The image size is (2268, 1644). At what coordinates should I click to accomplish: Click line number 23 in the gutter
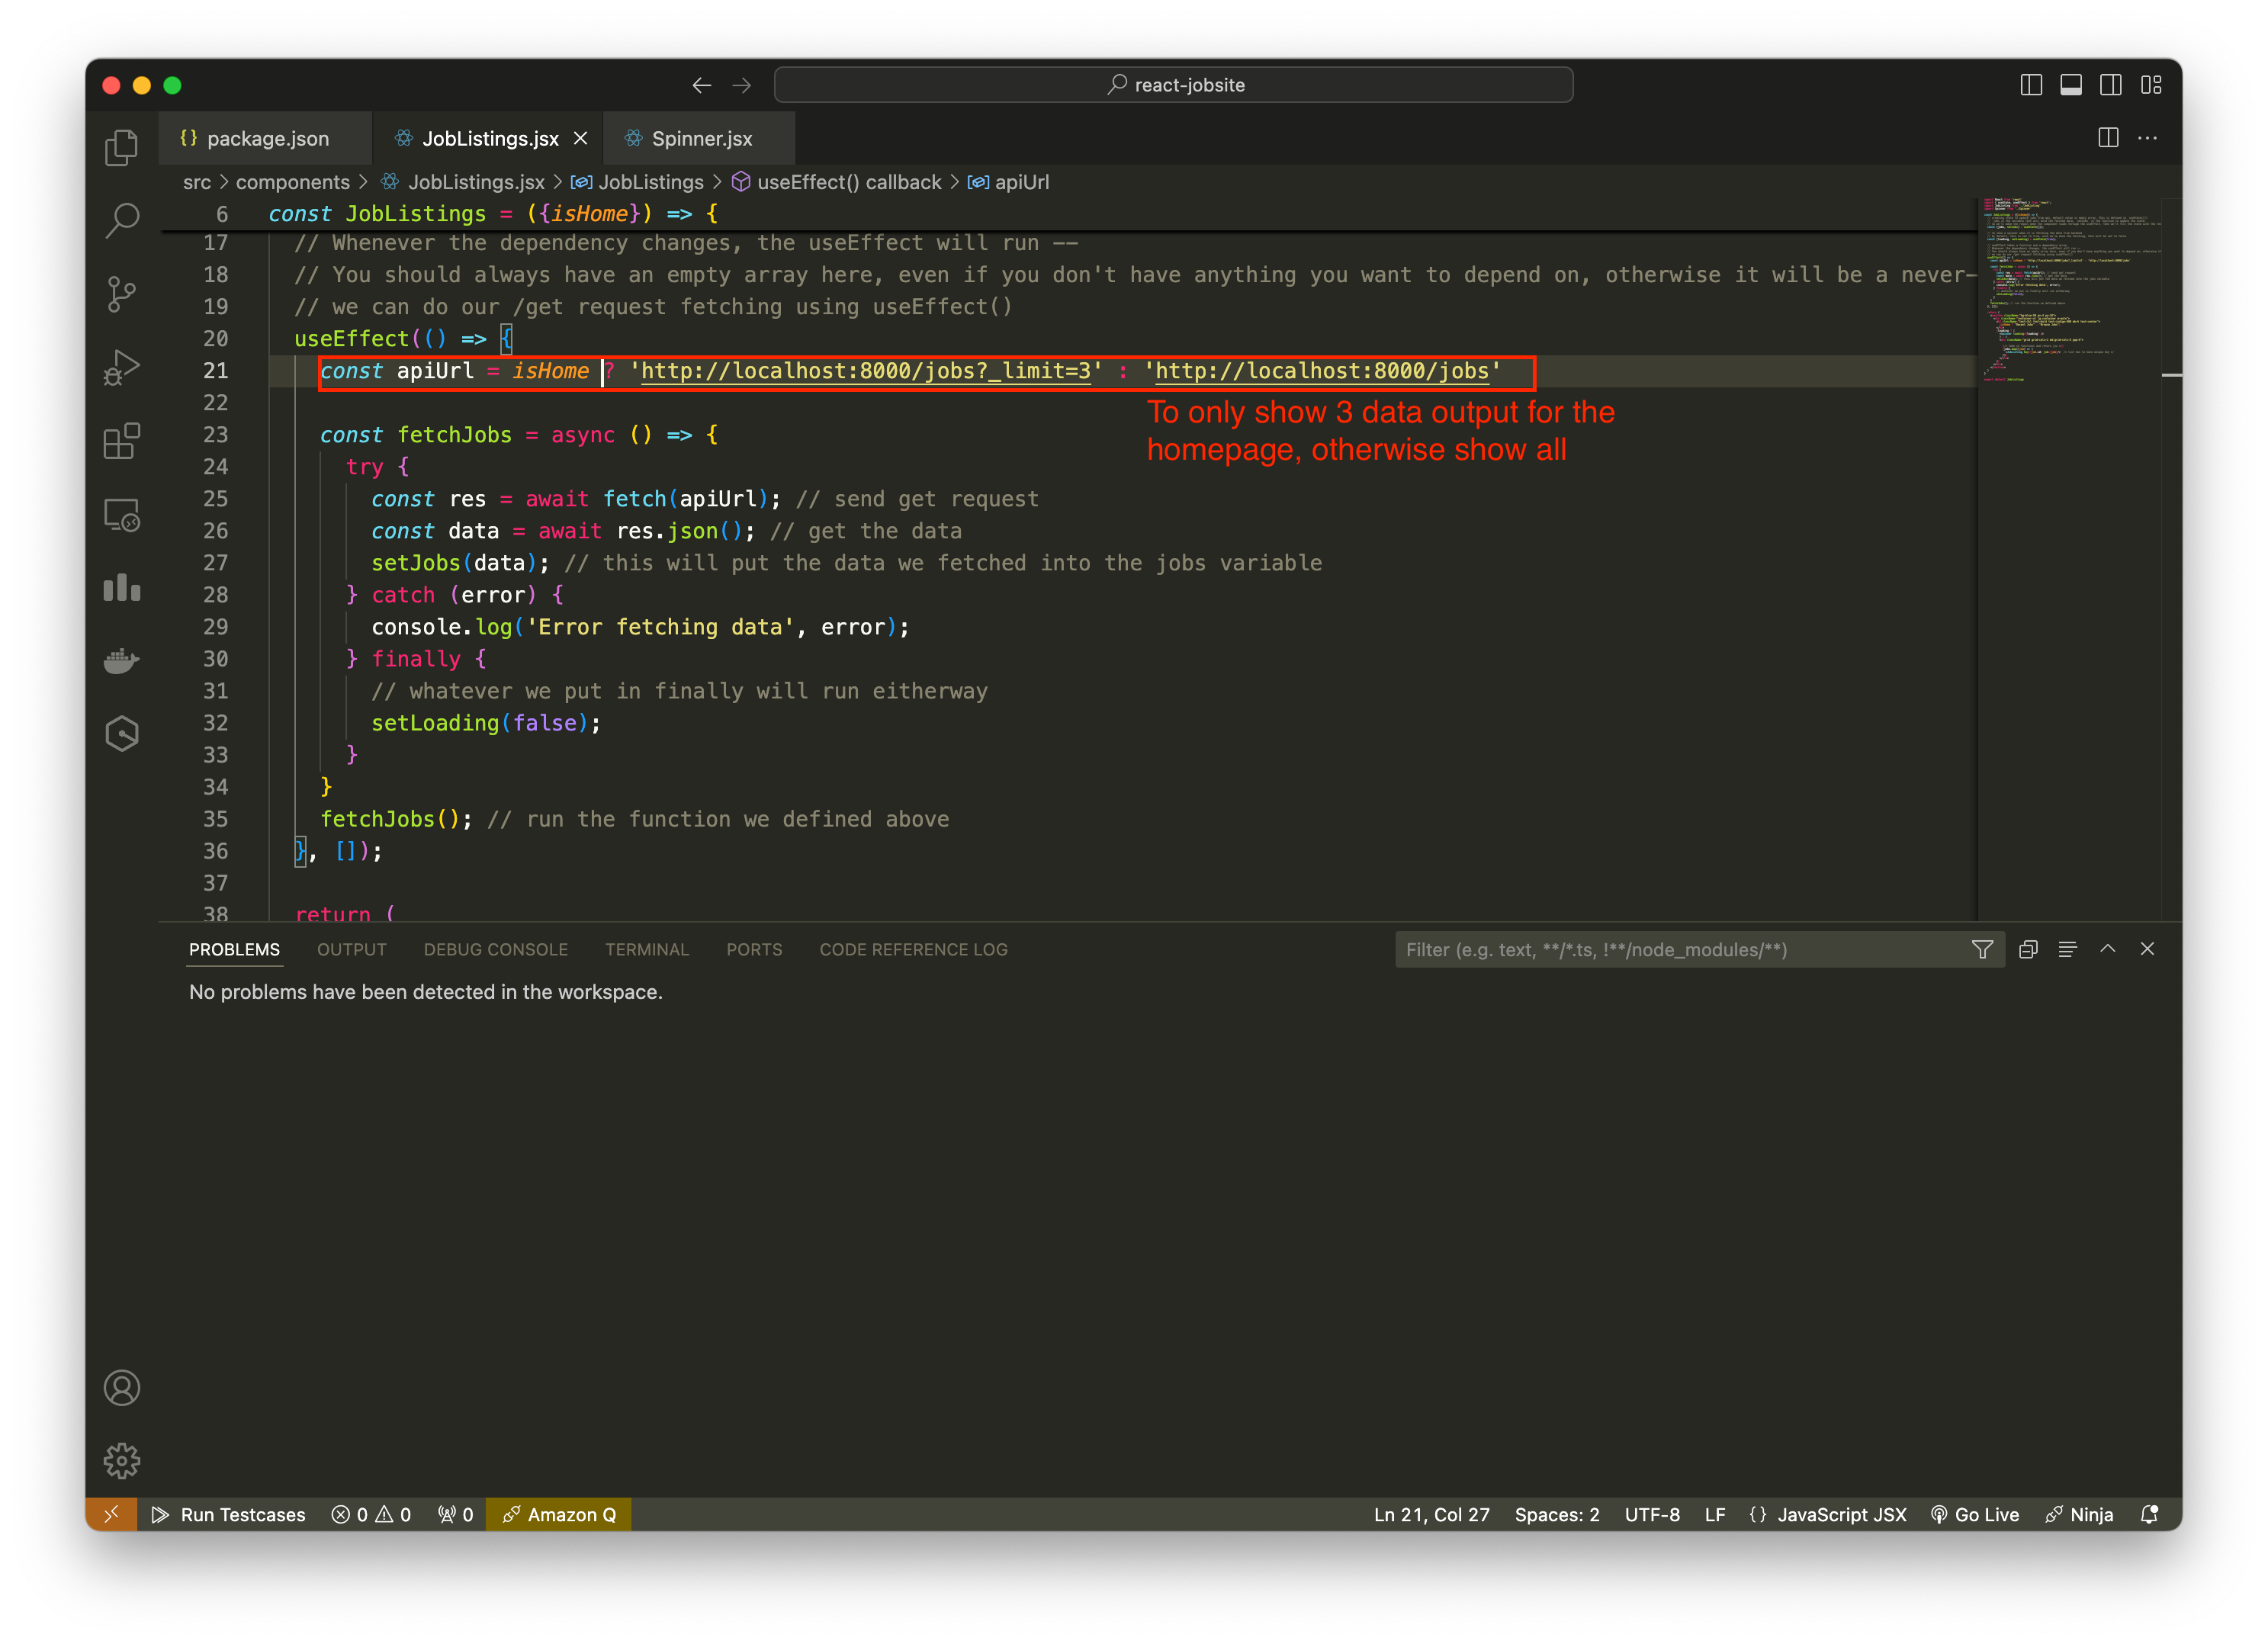(216, 434)
